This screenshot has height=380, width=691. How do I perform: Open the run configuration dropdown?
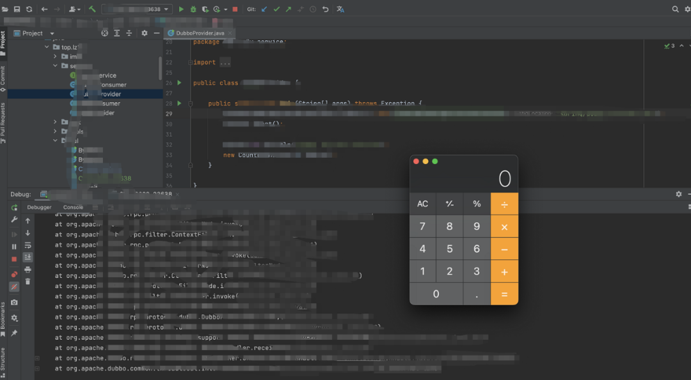(168, 10)
